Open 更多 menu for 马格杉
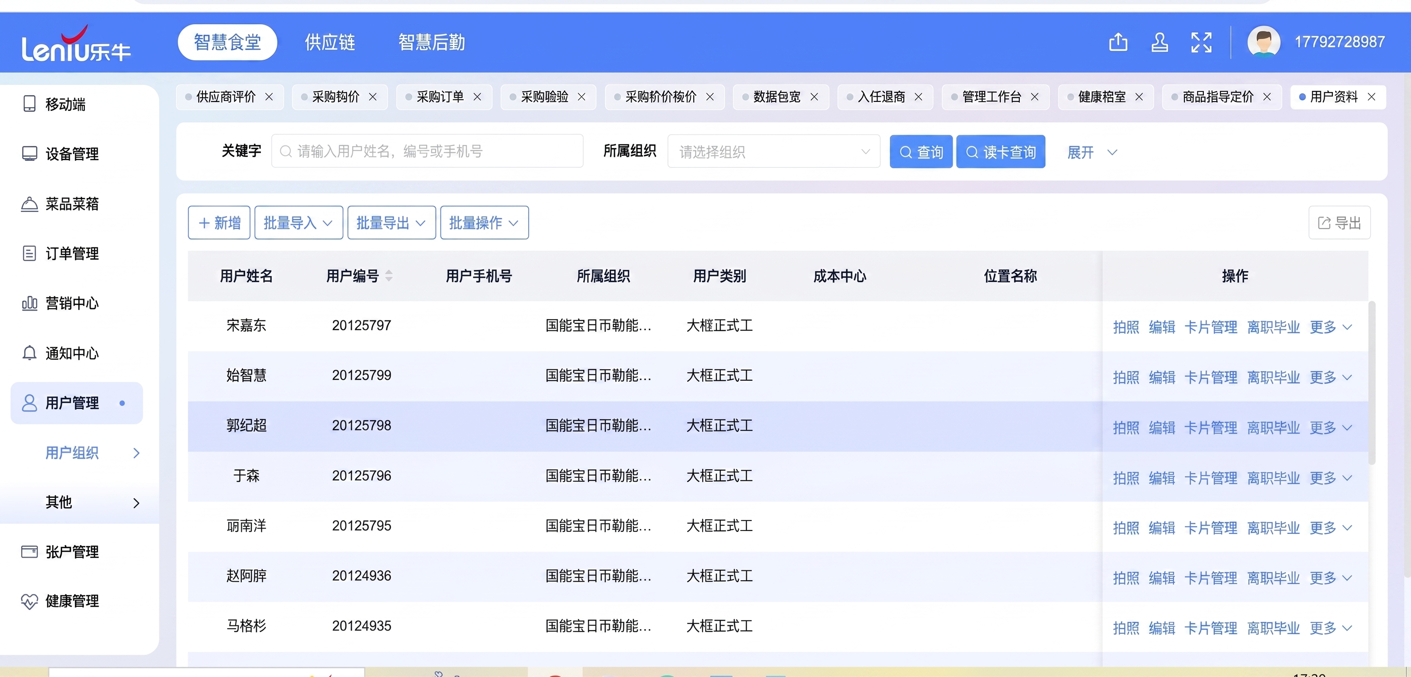Image resolution: width=1411 pixels, height=677 pixels. [1330, 628]
